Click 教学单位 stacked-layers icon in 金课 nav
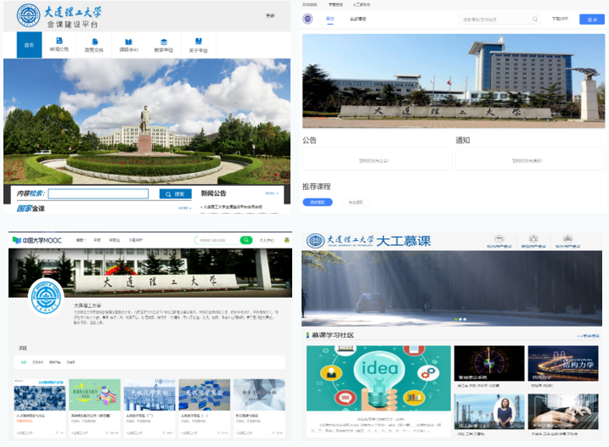 164,42
